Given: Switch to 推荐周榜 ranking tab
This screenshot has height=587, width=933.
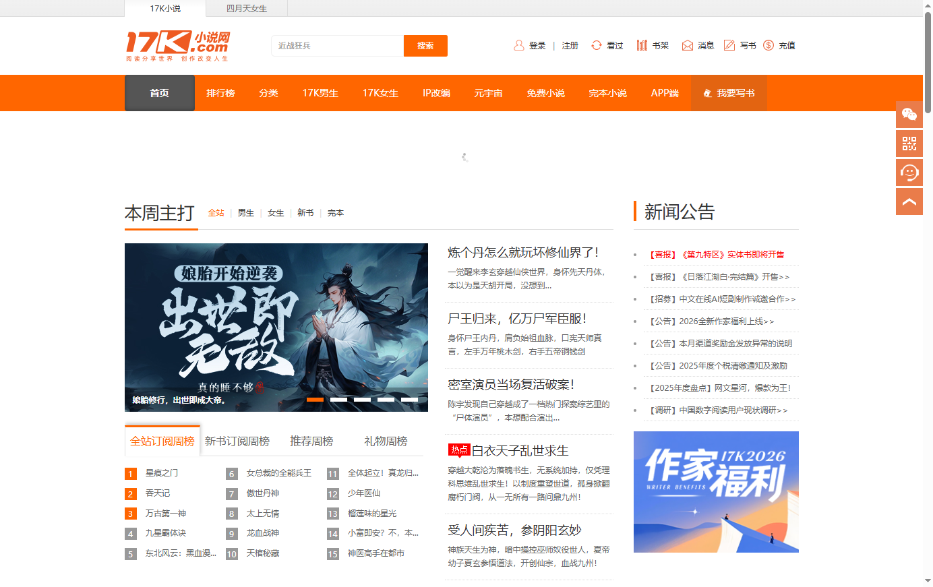Looking at the screenshot, I should click(x=311, y=441).
